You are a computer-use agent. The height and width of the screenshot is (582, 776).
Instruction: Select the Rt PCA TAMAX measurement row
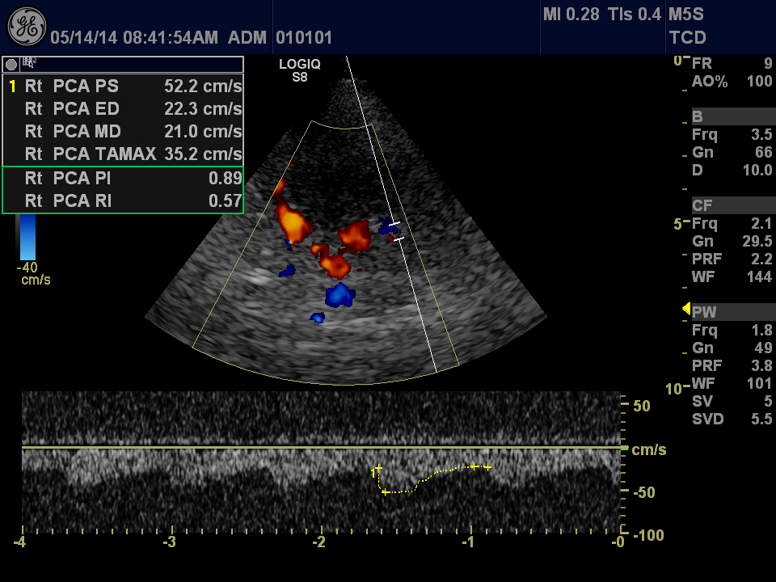[124, 154]
